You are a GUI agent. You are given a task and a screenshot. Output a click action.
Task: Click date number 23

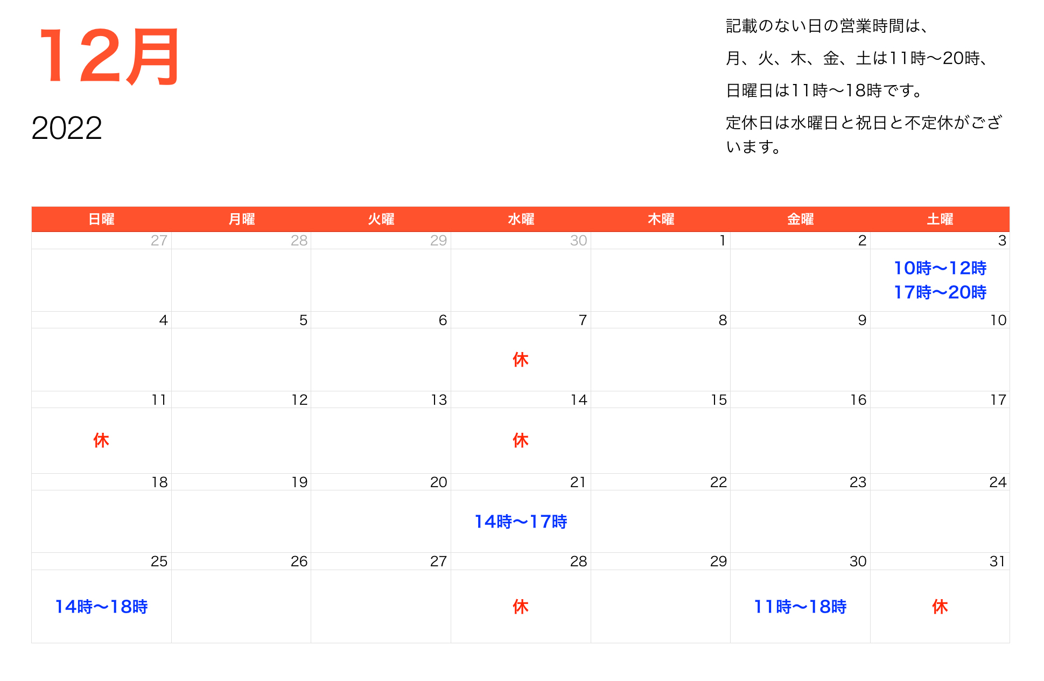click(858, 482)
